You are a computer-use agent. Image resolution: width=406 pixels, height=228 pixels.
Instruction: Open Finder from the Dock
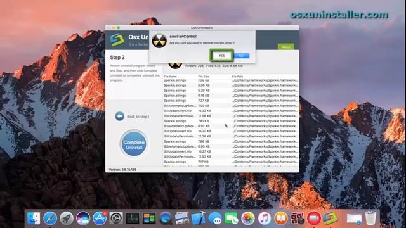tap(34, 218)
